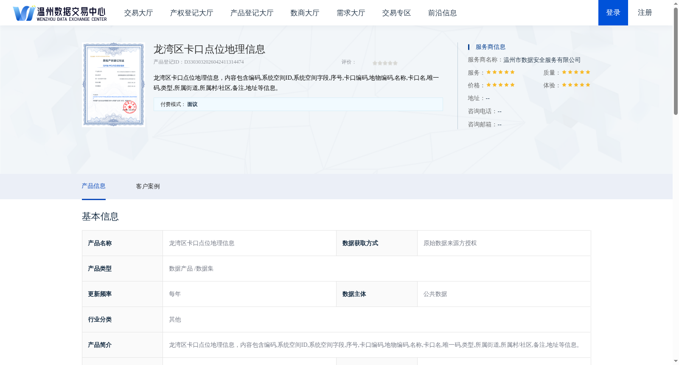The image size is (679, 365).
Task: Switch to the 产品信息 tab
Action: point(93,186)
